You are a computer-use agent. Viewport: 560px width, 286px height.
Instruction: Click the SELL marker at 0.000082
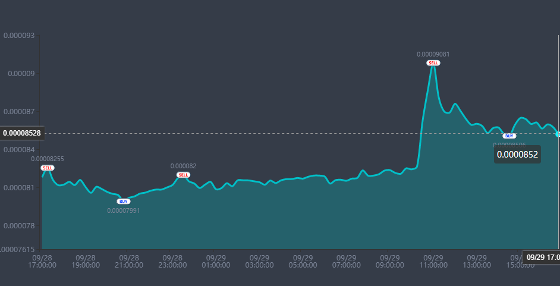click(x=183, y=175)
